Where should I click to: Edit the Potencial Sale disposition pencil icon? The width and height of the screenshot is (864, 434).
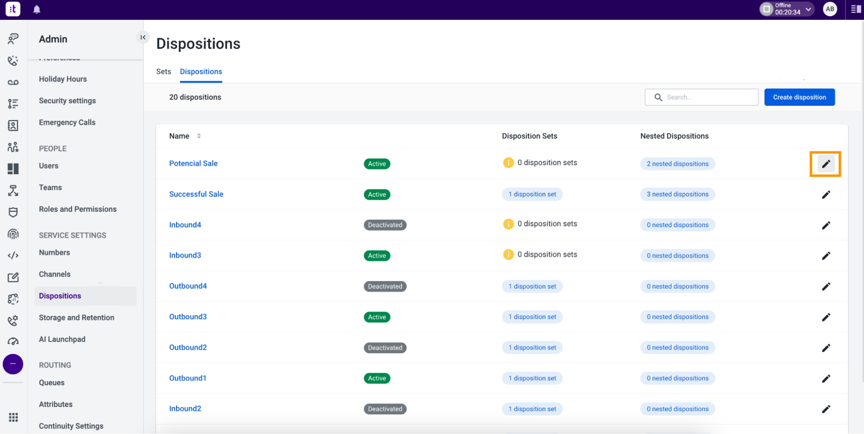tap(826, 164)
